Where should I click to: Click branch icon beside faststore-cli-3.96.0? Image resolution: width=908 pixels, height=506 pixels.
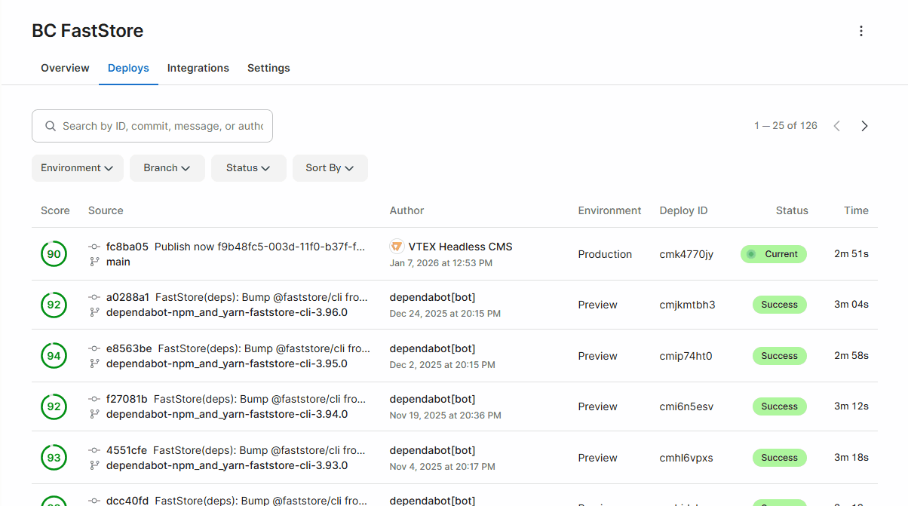(x=94, y=312)
